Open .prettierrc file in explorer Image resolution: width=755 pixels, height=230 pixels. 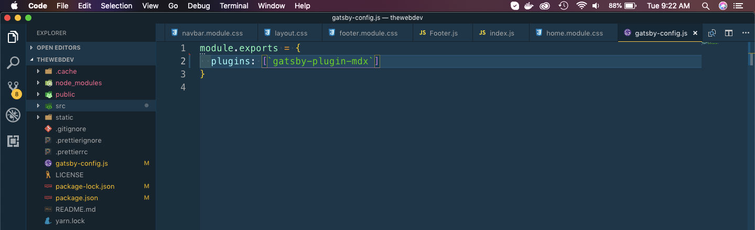click(91, 152)
